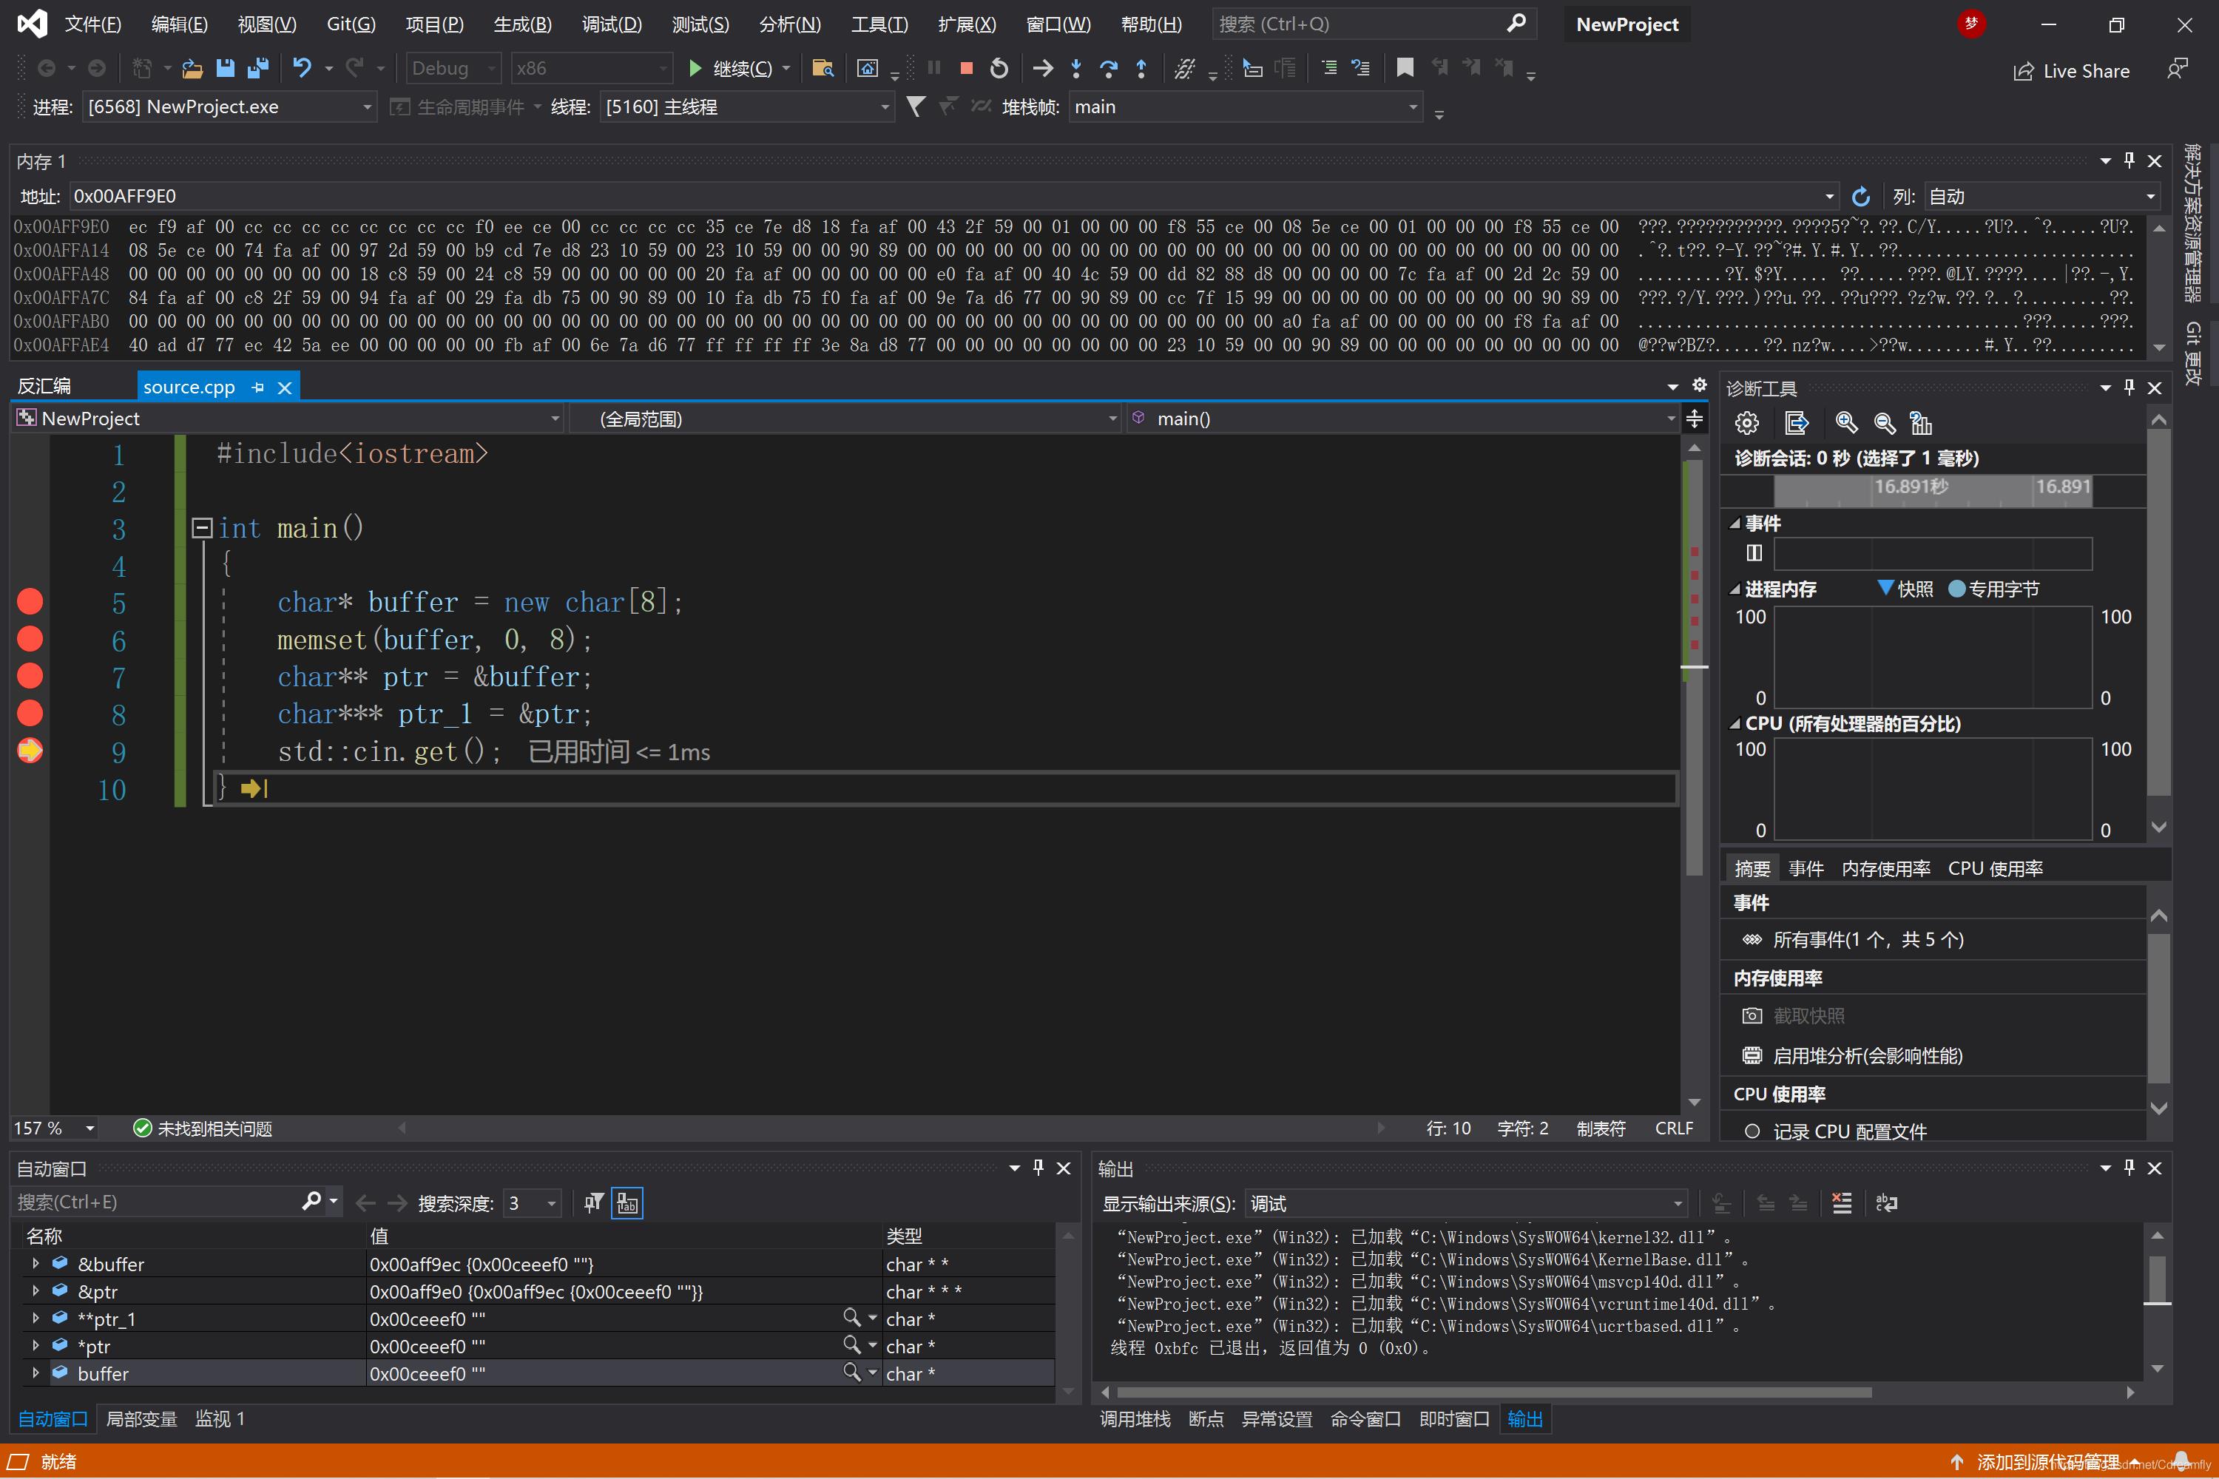
Task: Open the Debug configuration dropdown
Action: [x=453, y=68]
